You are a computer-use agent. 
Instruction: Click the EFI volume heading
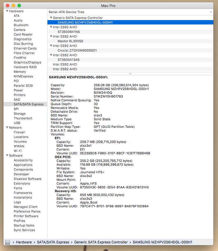click(x=58, y=138)
